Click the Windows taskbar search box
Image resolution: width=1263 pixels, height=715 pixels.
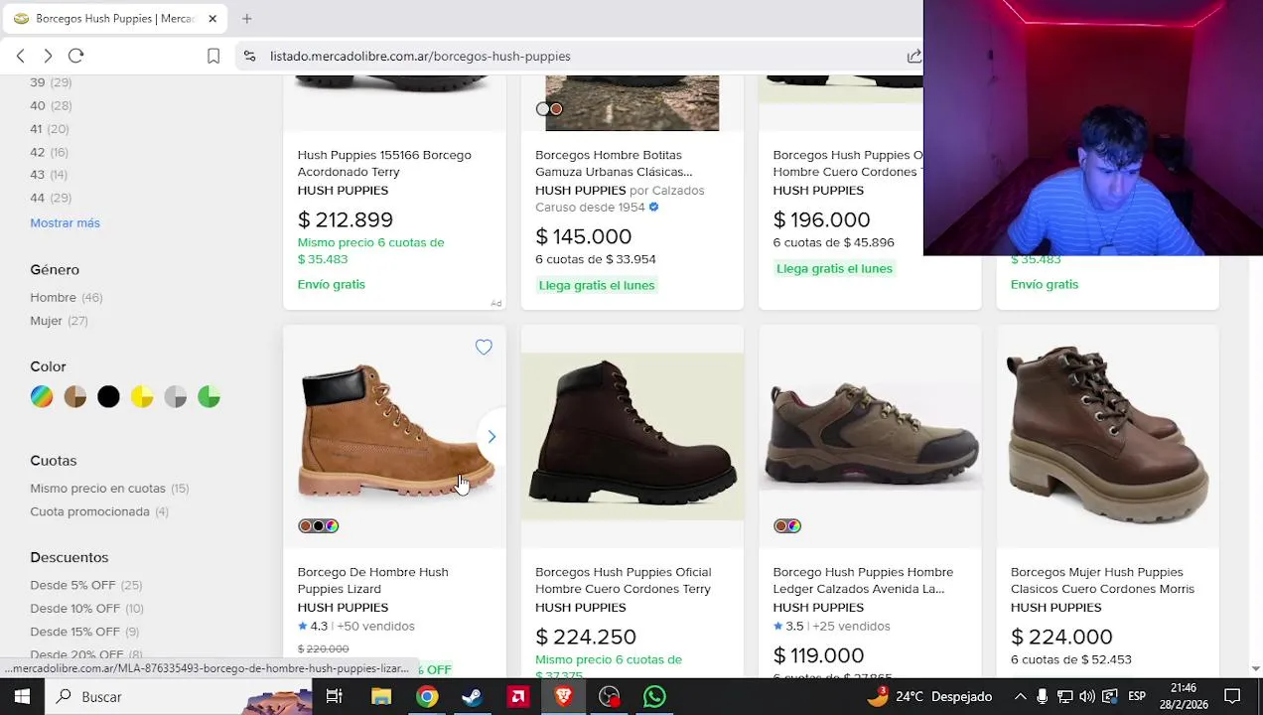coord(179,697)
